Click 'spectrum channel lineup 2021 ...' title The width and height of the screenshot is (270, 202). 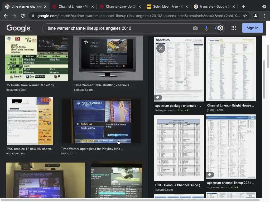click(x=230, y=183)
